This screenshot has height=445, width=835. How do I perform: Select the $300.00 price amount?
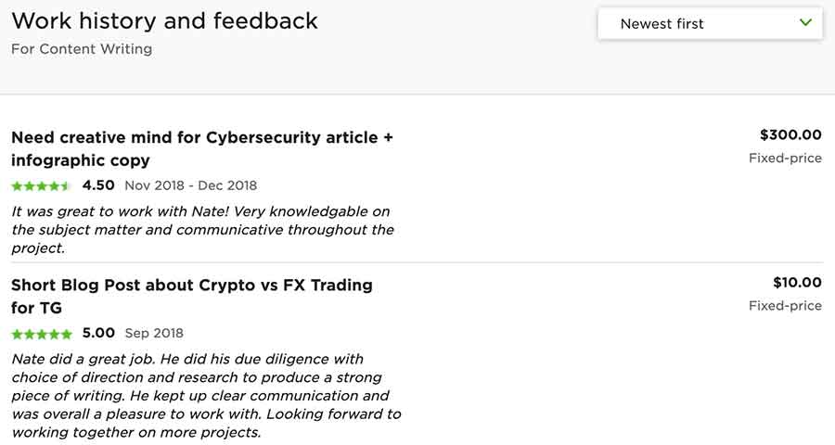tap(790, 134)
